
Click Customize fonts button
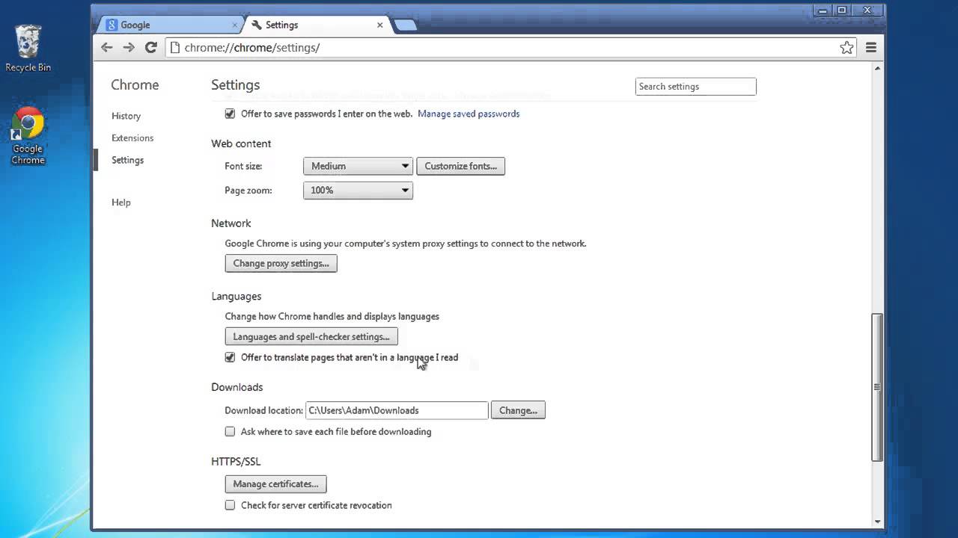pyautogui.click(x=460, y=166)
